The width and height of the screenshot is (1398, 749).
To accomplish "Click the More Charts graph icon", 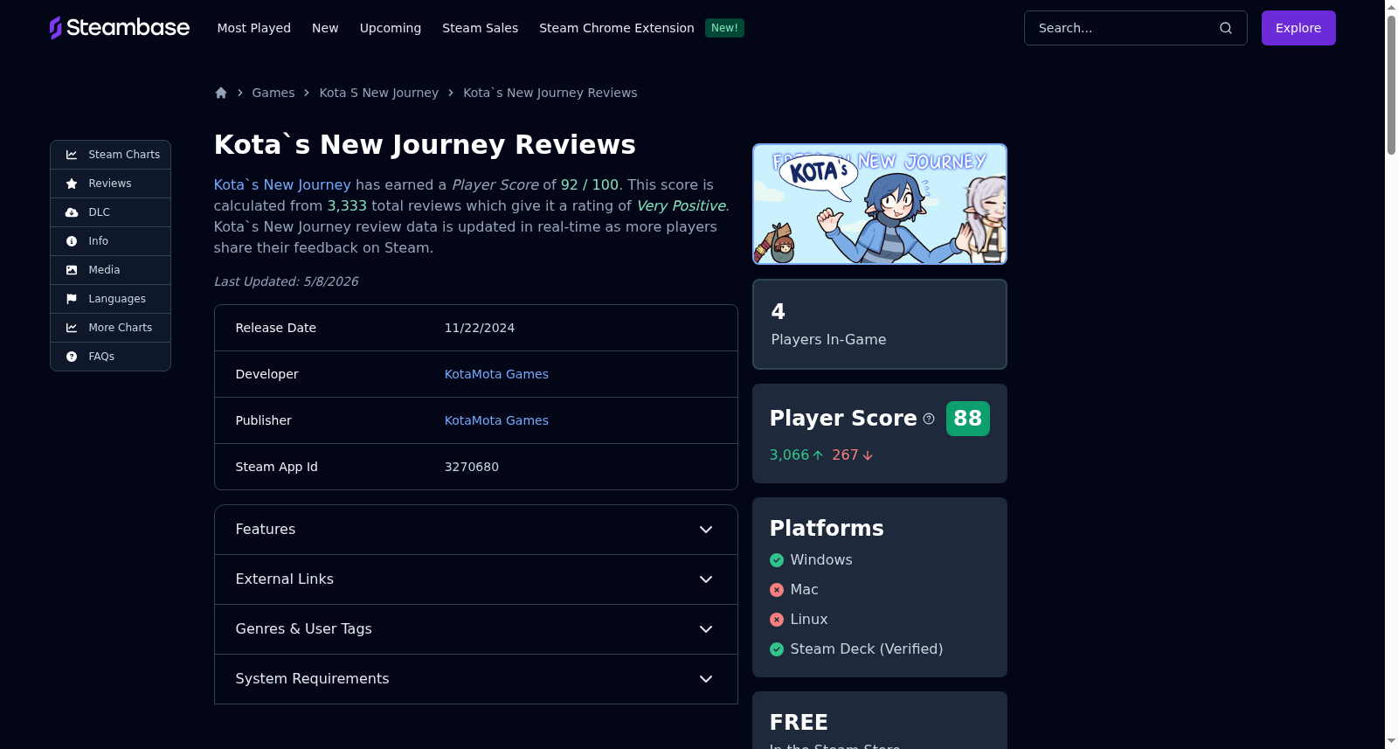I will tap(72, 328).
